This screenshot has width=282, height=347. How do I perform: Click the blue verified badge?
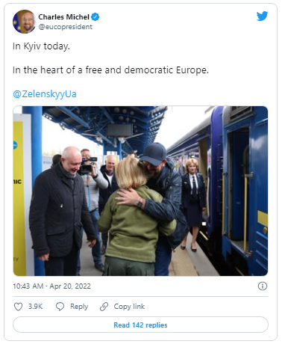pyautogui.click(x=95, y=17)
